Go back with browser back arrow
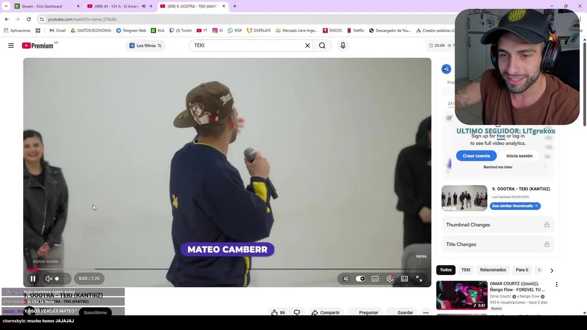This screenshot has width=587, height=330. point(6,19)
